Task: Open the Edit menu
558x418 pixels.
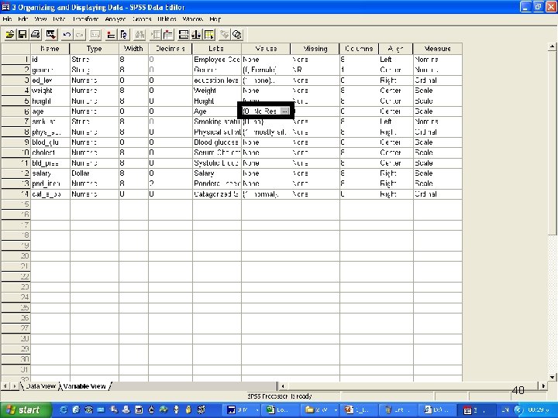Action: tap(22, 19)
